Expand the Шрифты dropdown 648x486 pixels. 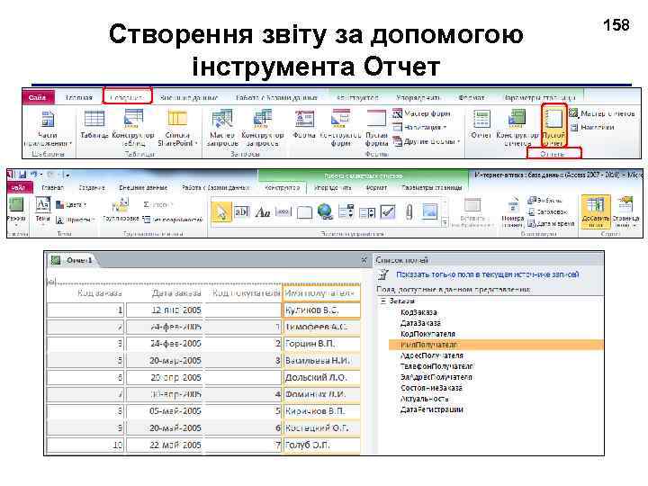pos(76,220)
